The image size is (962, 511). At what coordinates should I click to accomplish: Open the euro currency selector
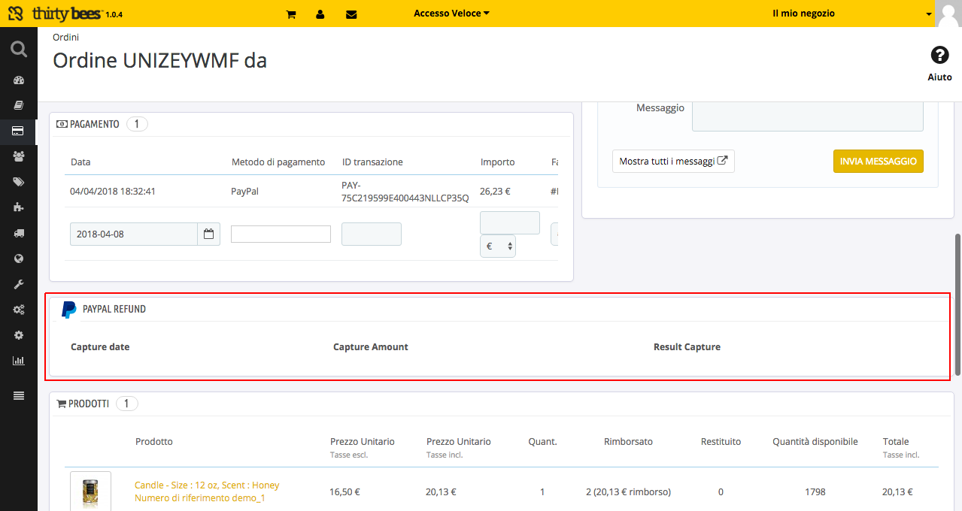pos(498,246)
